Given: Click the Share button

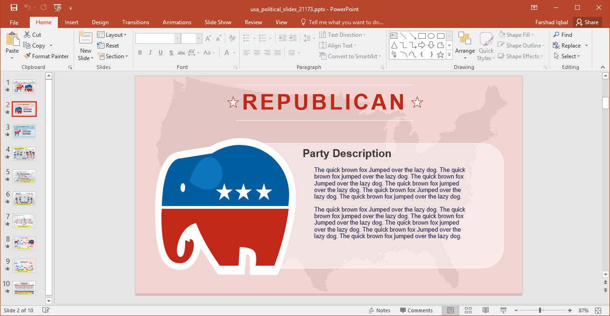Looking at the screenshot, I should coord(587,22).
